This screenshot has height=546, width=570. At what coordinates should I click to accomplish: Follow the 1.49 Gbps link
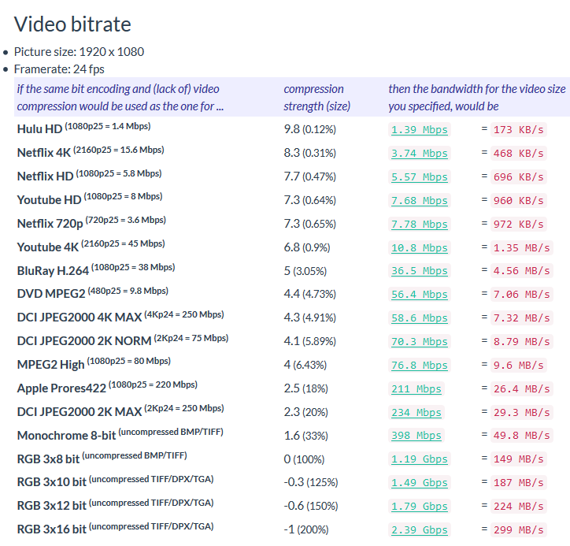(419, 483)
